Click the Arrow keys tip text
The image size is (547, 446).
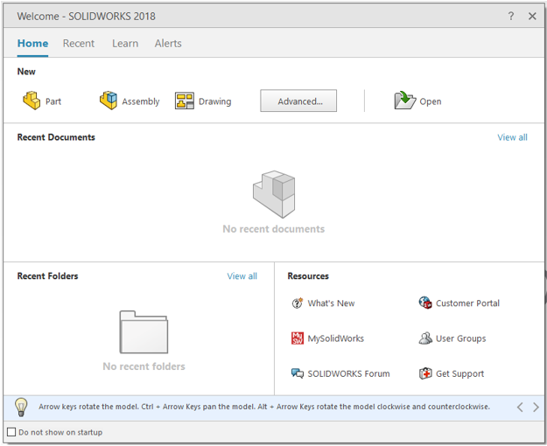click(264, 407)
